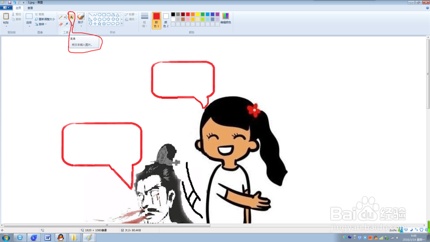Pick the Pentagon shape in shapes gallery

pos(100,19)
